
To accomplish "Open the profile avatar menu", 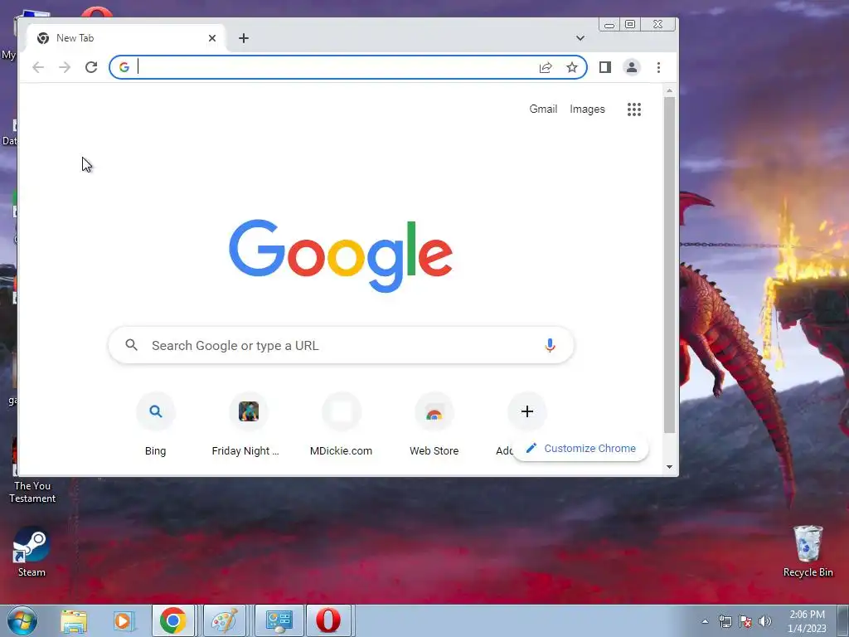I will coord(631,67).
